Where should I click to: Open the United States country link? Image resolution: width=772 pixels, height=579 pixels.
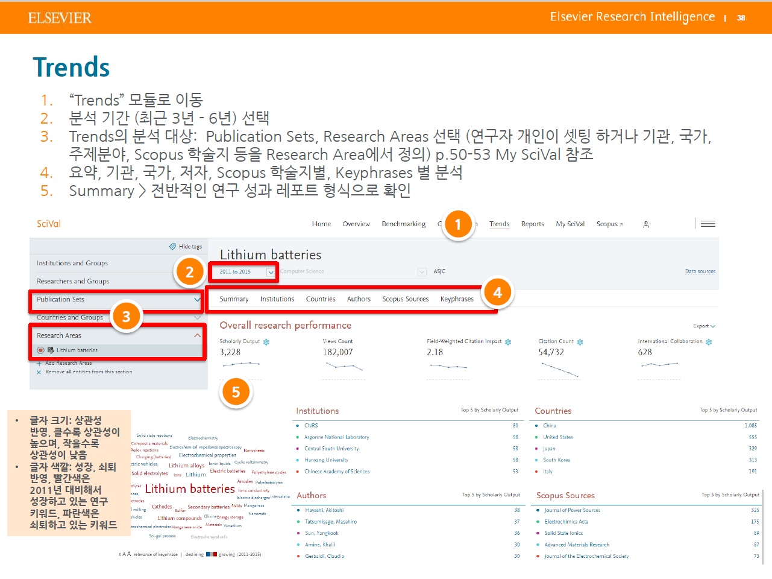[558, 437]
